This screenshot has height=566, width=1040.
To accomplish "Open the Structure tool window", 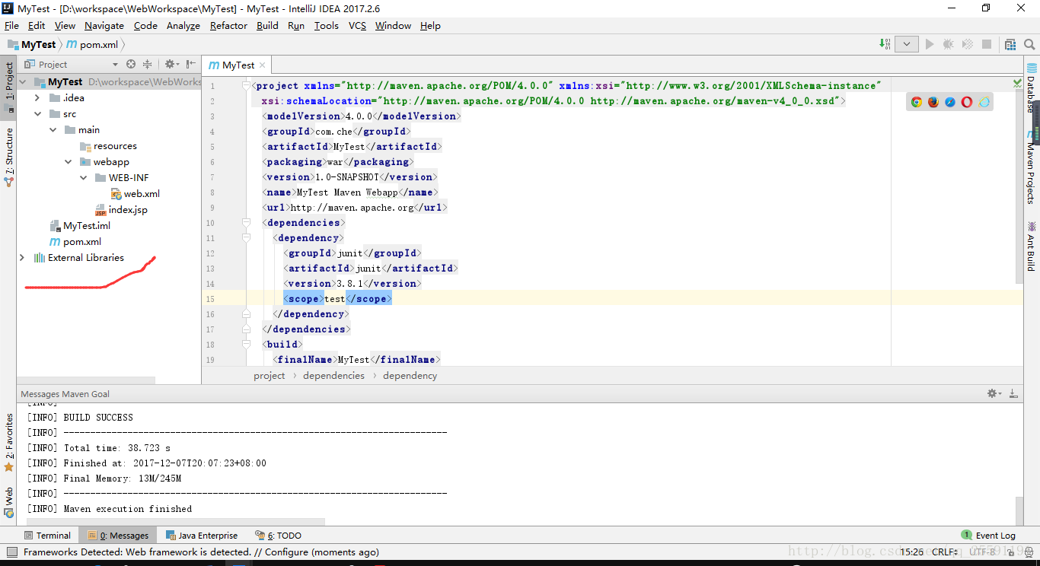I will pyautogui.click(x=9, y=157).
